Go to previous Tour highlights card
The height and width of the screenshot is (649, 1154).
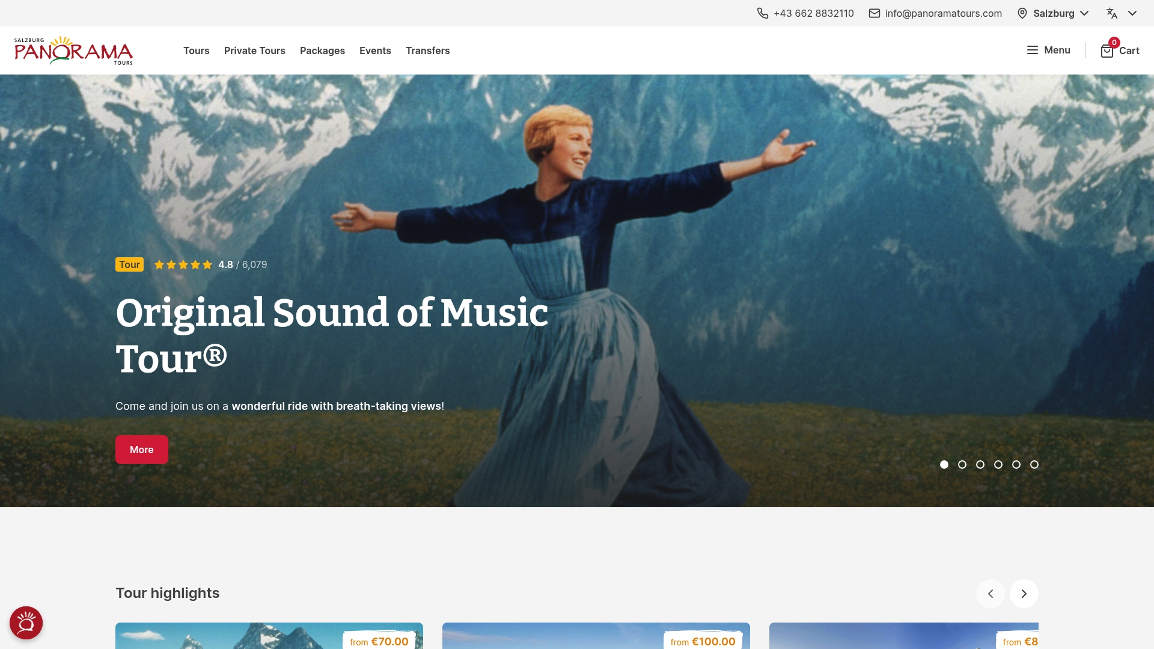991,594
